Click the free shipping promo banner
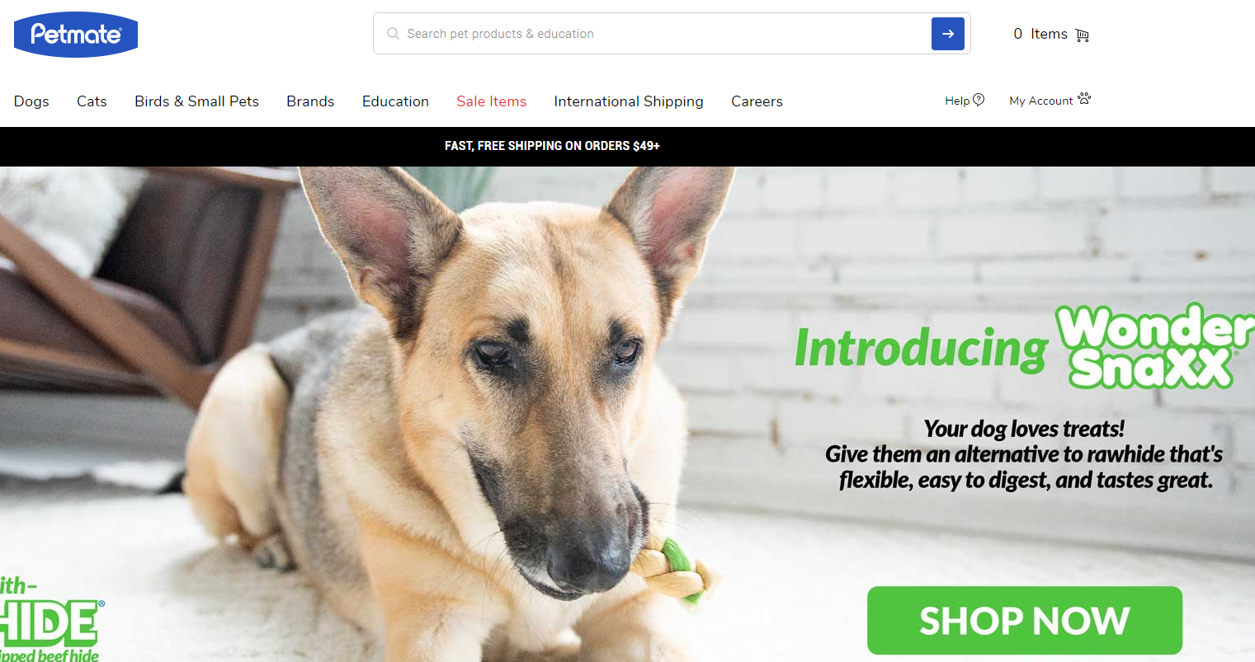This screenshot has height=662, width=1255. [x=552, y=146]
